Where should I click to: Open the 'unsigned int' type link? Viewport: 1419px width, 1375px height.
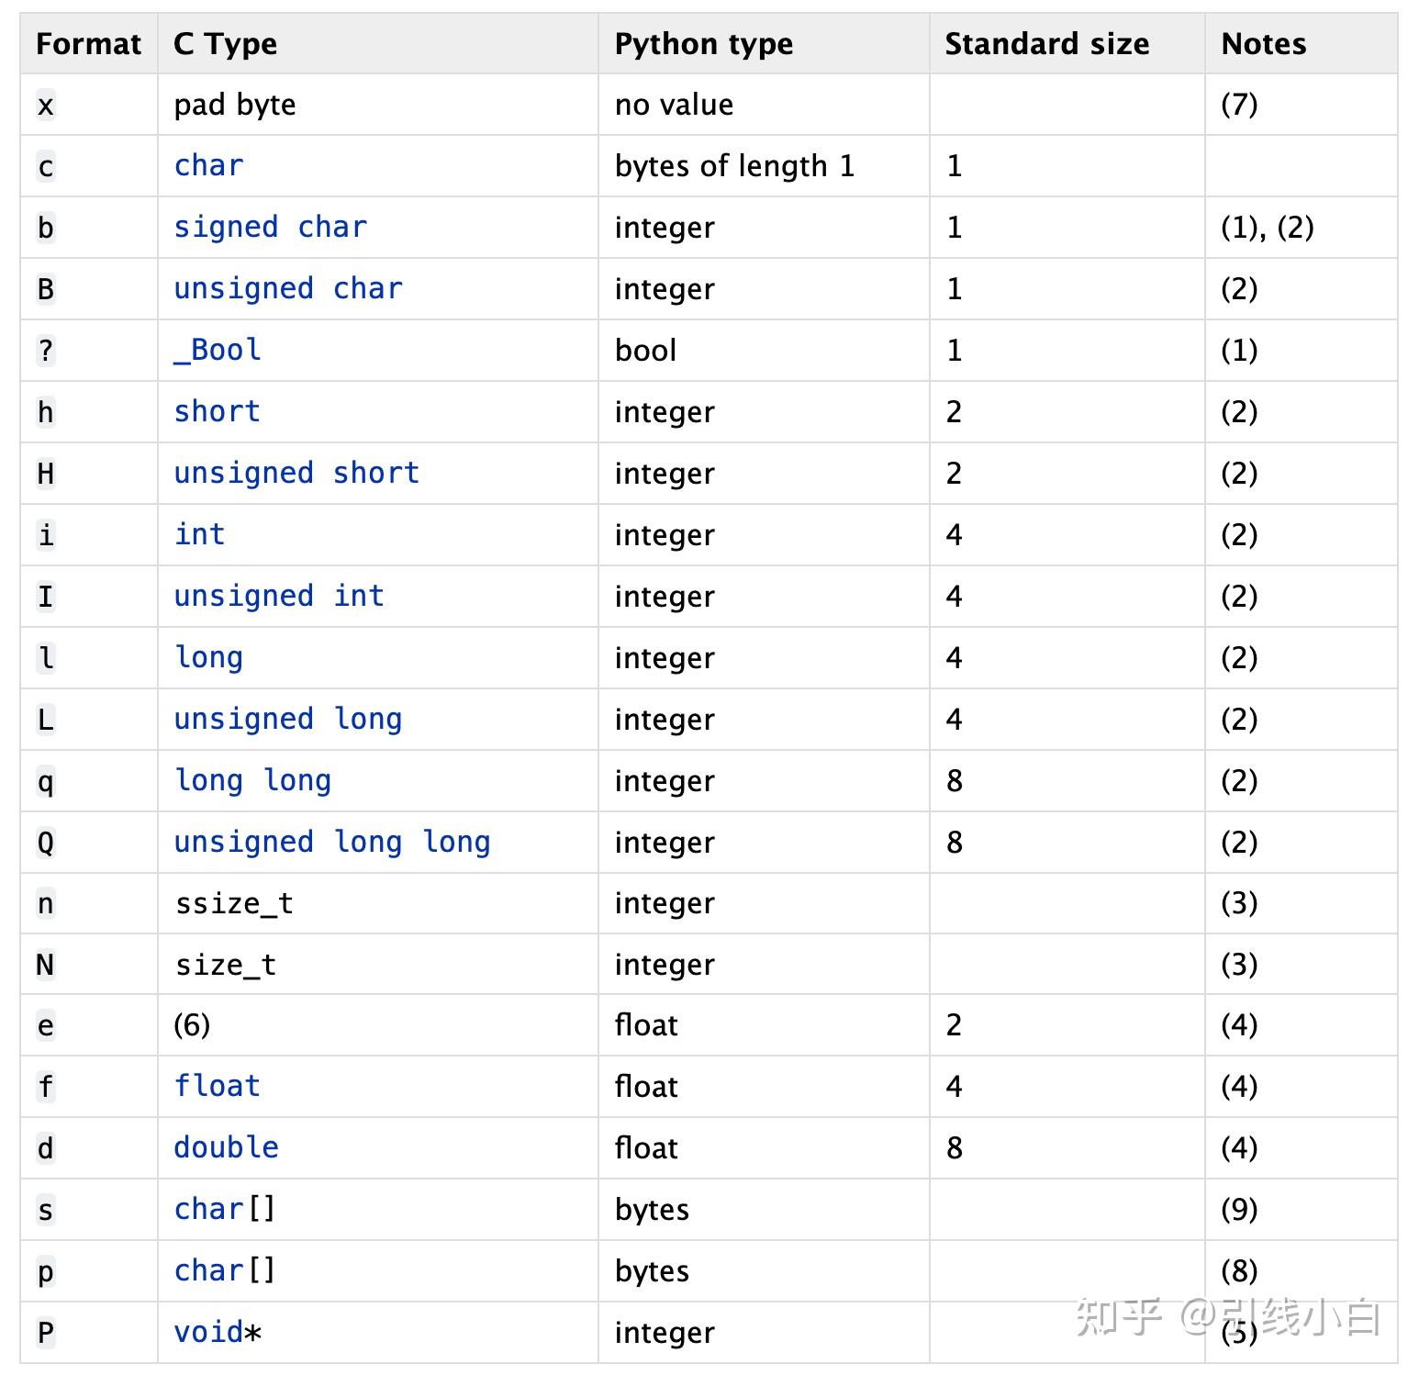pos(278,596)
